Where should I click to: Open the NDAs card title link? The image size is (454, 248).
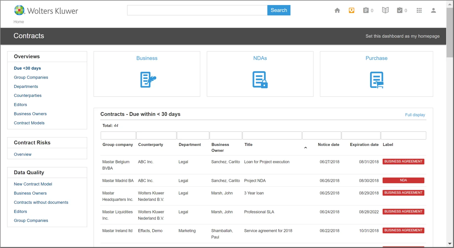260,58
